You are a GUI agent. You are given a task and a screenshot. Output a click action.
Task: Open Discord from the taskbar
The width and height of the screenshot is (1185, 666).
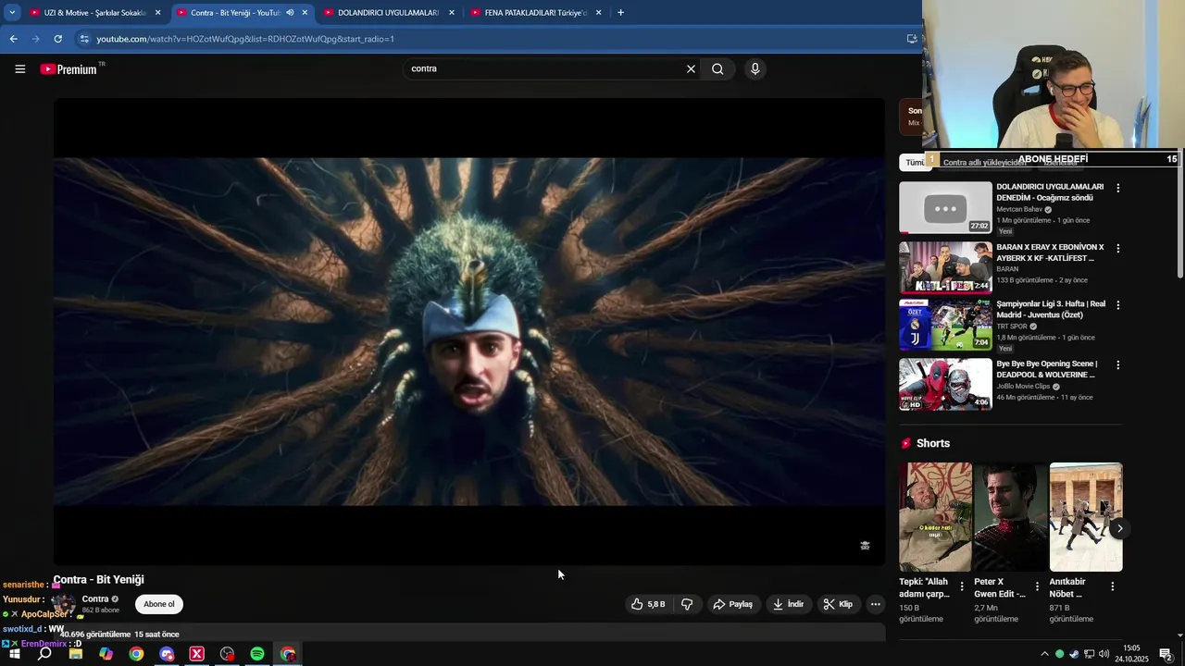167,654
